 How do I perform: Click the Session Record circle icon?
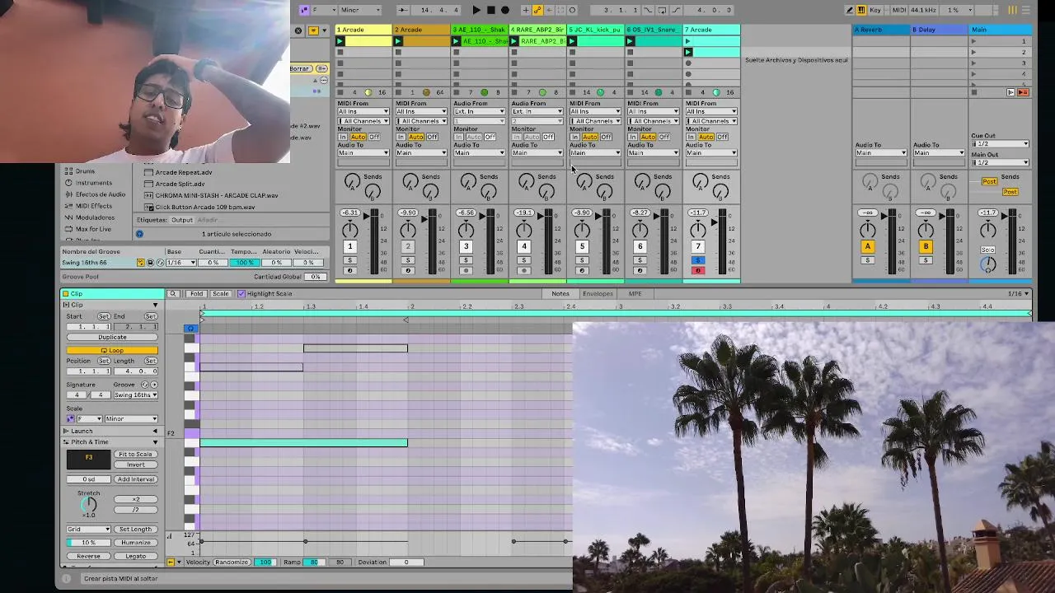[572, 10]
